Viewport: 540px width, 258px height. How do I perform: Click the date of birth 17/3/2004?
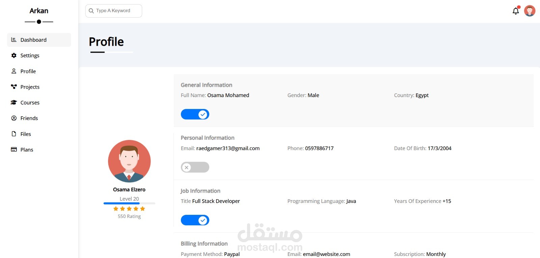[439, 148]
